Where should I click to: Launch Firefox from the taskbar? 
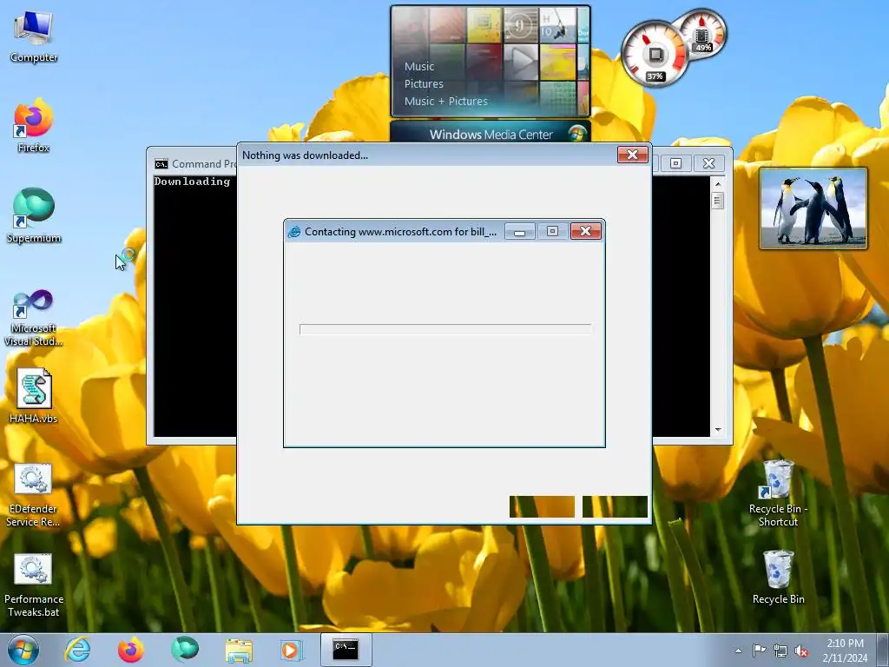click(131, 650)
